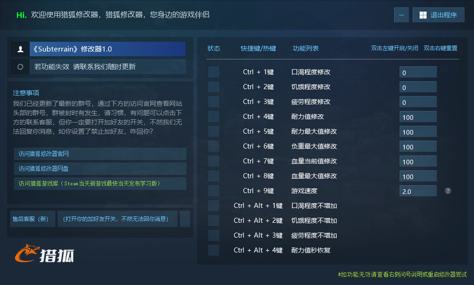Toggle the 耐力值修改 status checkbox
This screenshot has width=474, height=285.
pyautogui.click(x=214, y=116)
